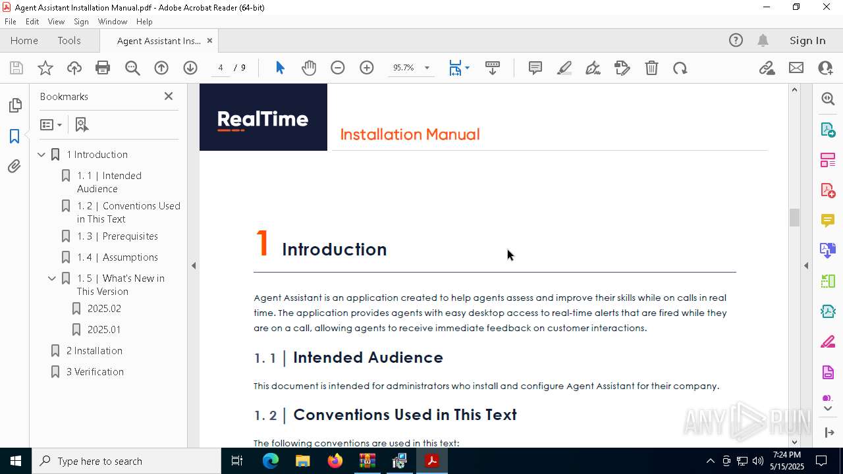Hide right tools pane arrow
Screen dimensions: 843x474
click(806, 266)
